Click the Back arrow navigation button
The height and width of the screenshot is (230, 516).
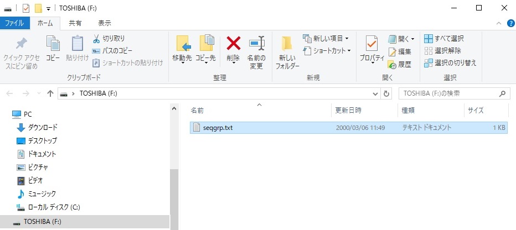tap(9, 93)
